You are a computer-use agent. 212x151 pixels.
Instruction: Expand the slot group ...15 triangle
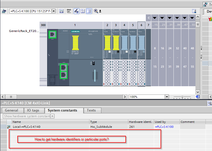click(x=155, y=18)
